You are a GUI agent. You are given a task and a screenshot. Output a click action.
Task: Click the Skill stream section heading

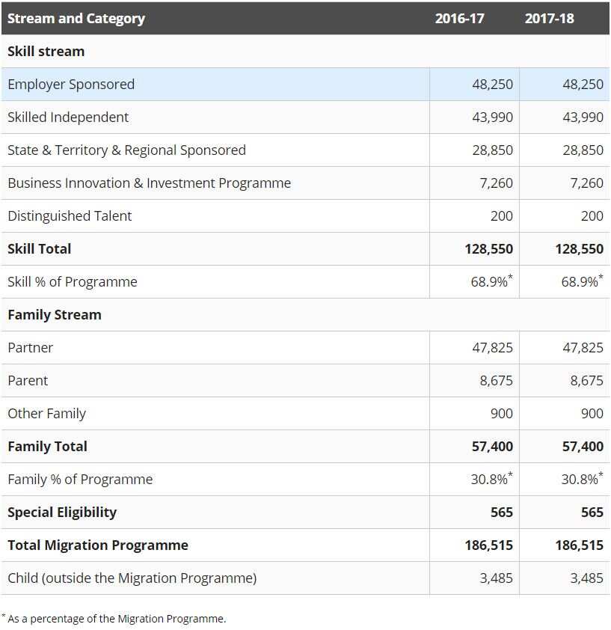tap(46, 51)
